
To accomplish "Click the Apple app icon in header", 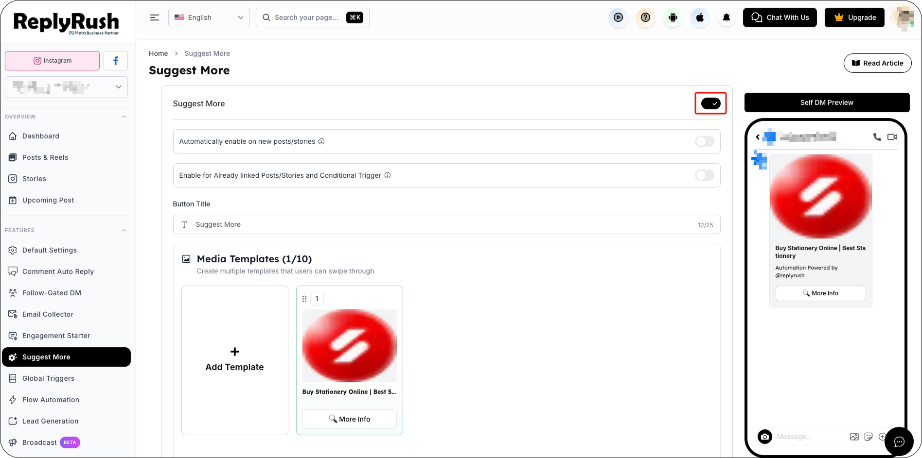I will tap(700, 17).
